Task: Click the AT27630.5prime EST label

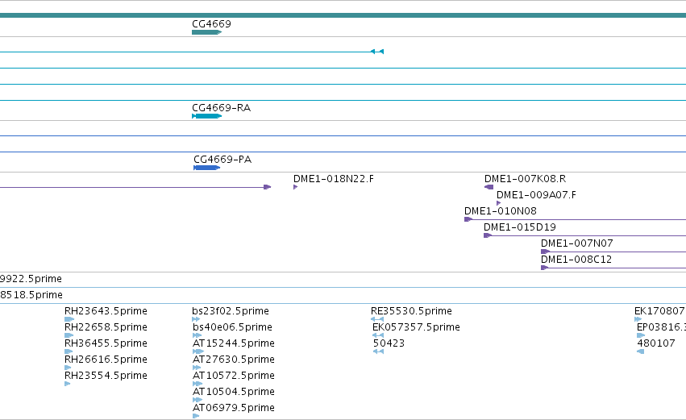Action: point(234,360)
